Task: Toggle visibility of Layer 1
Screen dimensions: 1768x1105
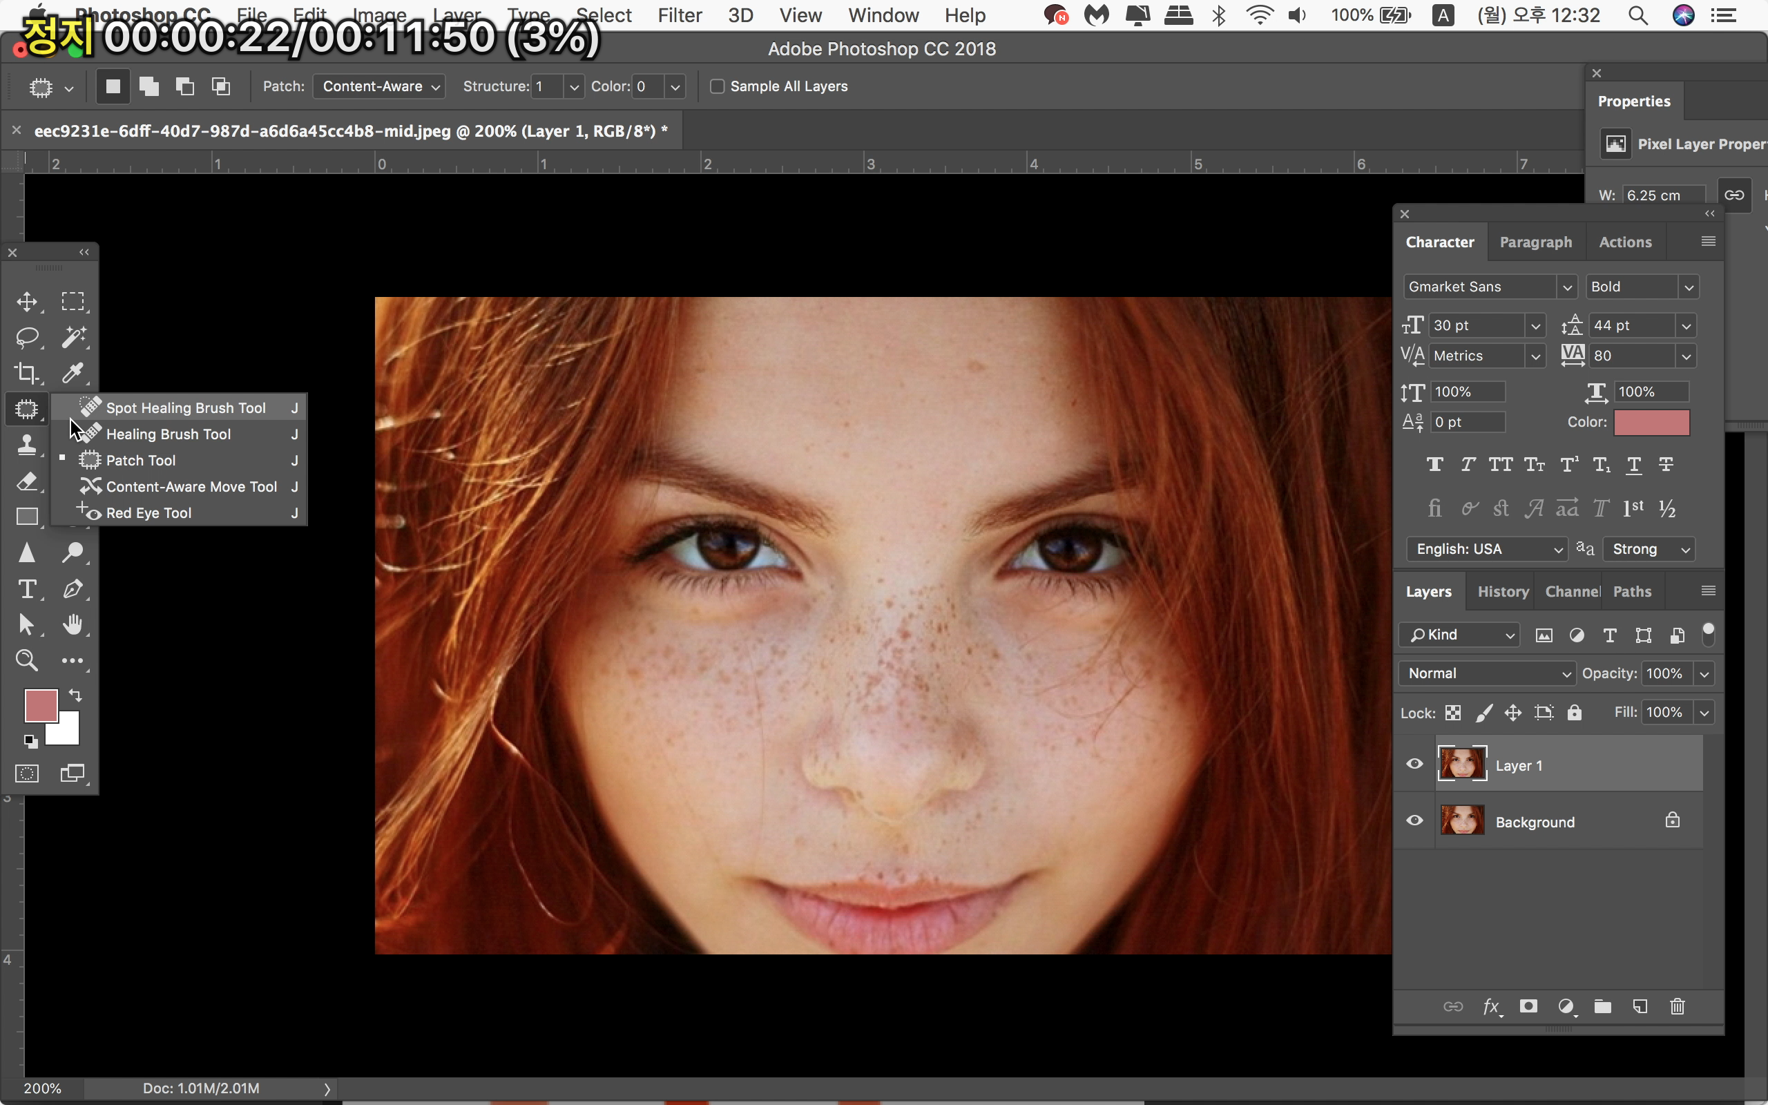Action: pos(1415,765)
